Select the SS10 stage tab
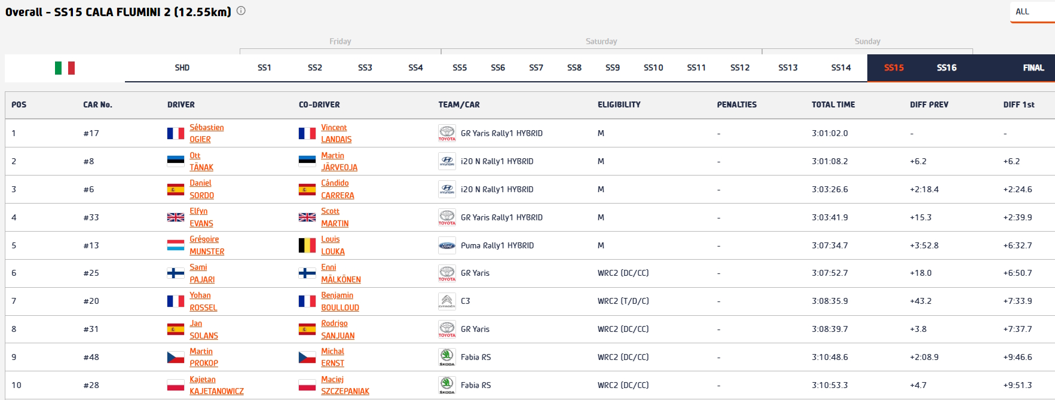The height and width of the screenshot is (400, 1055). [x=653, y=68]
